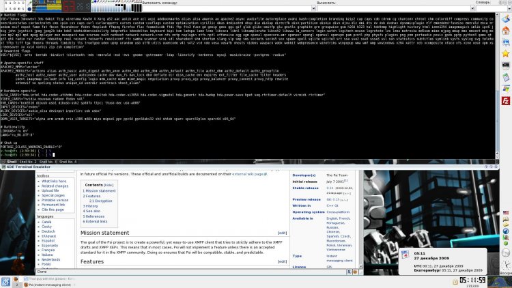
Task: Switch to Shell No. 2 tab
Action: 28,162
